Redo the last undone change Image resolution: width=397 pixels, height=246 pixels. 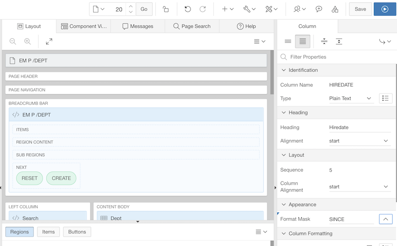[x=202, y=9]
